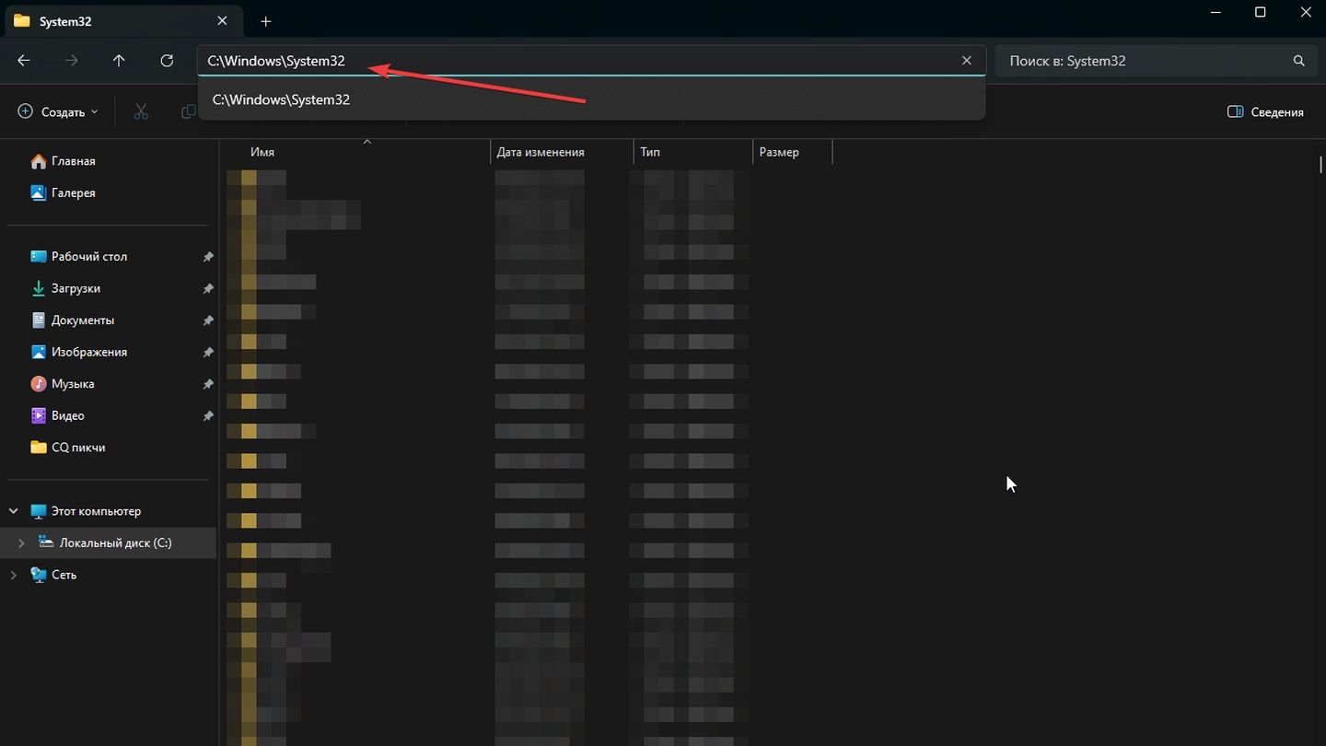Screen dimensions: 1326x746
Task: Click pin icon next to Документы
Action: pyautogui.click(x=208, y=321)
